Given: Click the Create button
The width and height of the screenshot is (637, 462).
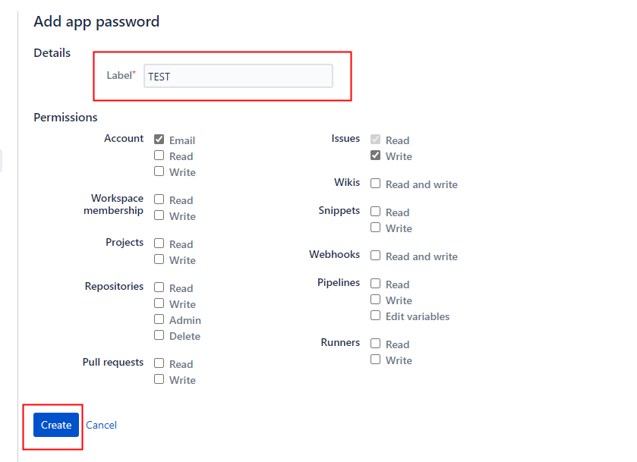Looking at the screenshot, I should (x=55, y=425).
